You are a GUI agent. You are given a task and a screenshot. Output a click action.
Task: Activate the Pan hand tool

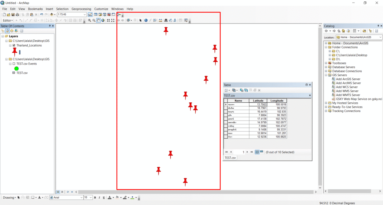pos(98,21)
